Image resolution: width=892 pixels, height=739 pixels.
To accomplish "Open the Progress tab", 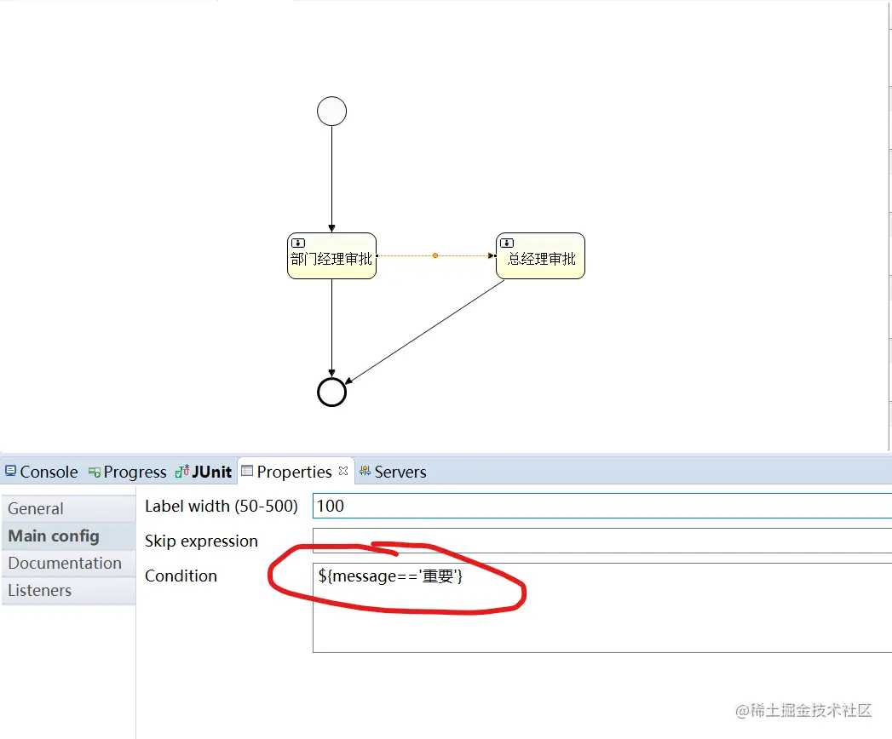I will click(x=128, y=472).
